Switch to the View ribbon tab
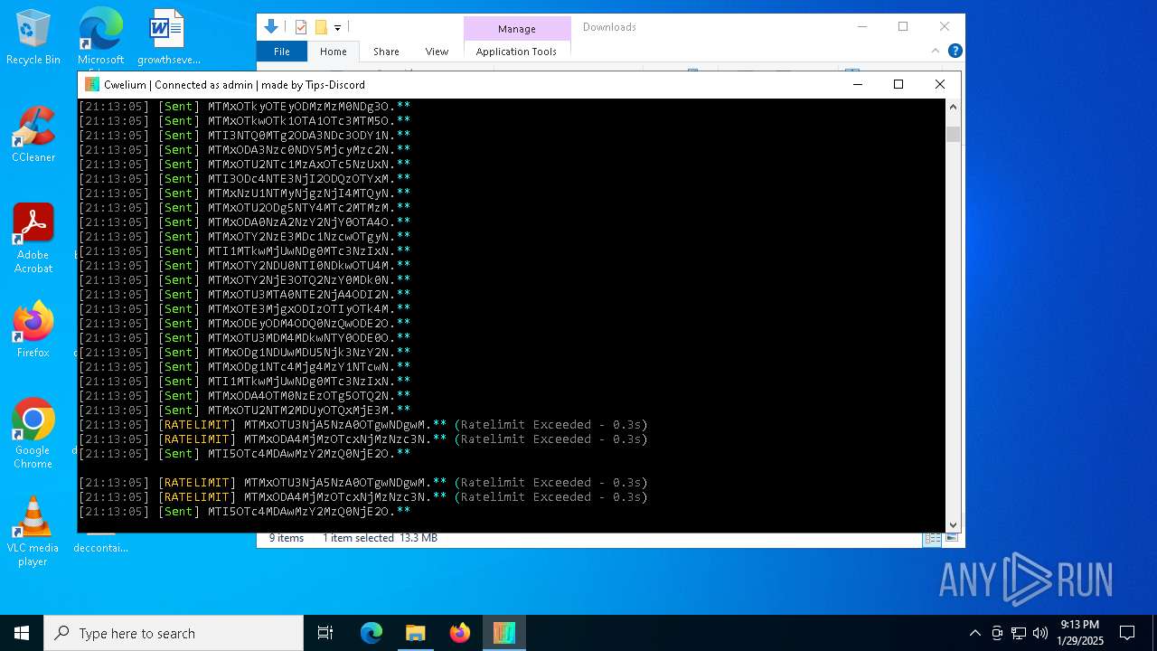 point(437,52)
